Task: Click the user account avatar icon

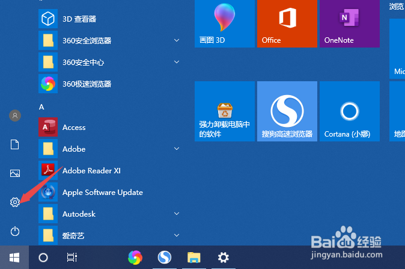Action: point(15,116)
